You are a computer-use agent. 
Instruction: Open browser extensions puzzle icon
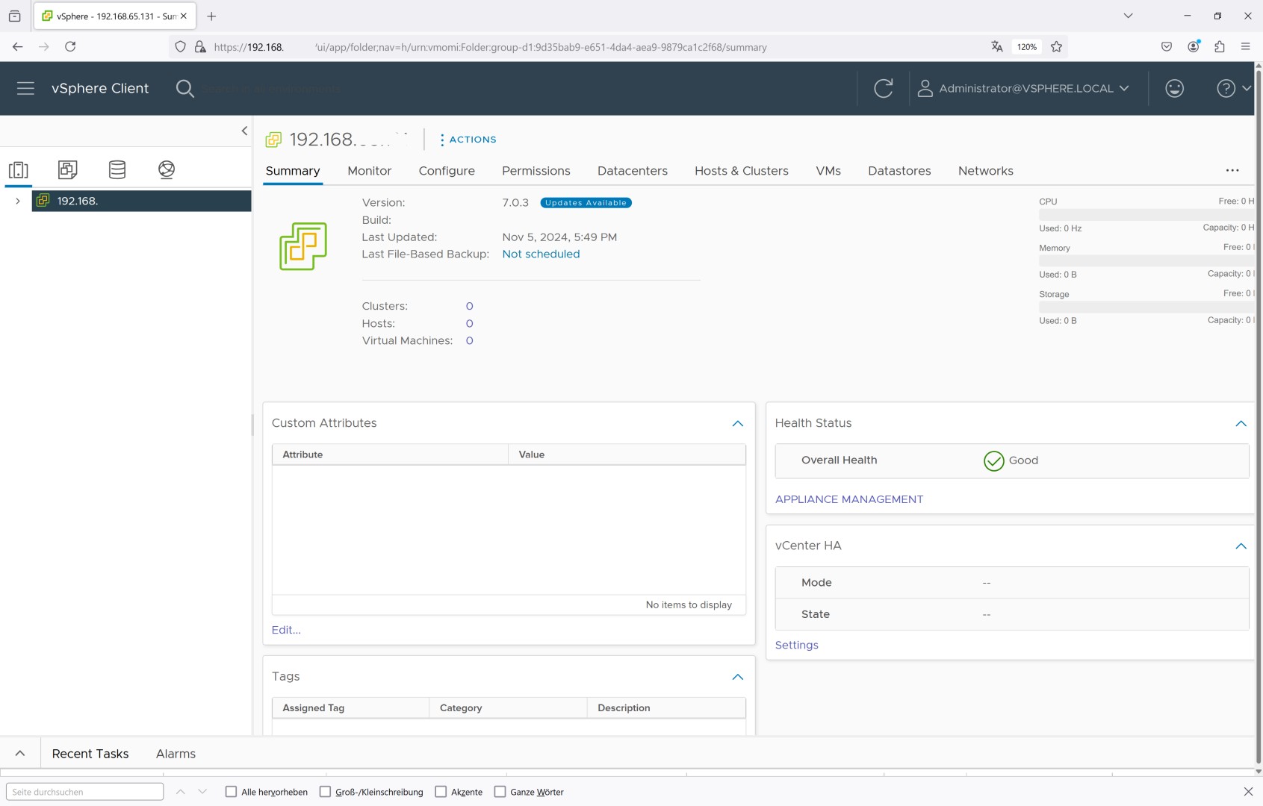coord(1220,46)
